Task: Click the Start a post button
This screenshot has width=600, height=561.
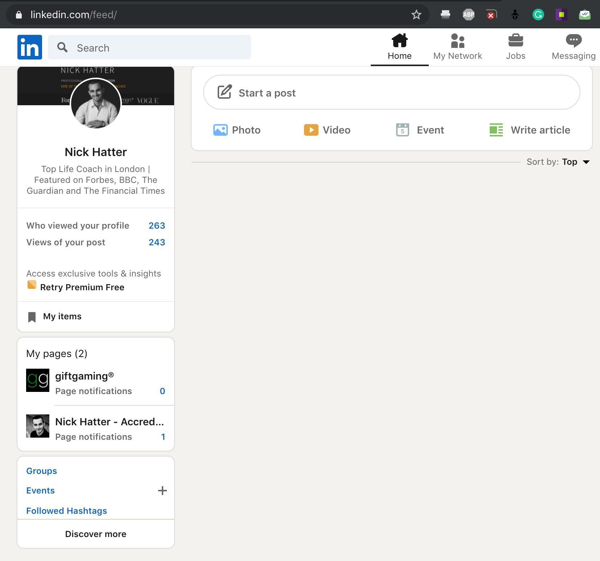Action: pos(392,92)
